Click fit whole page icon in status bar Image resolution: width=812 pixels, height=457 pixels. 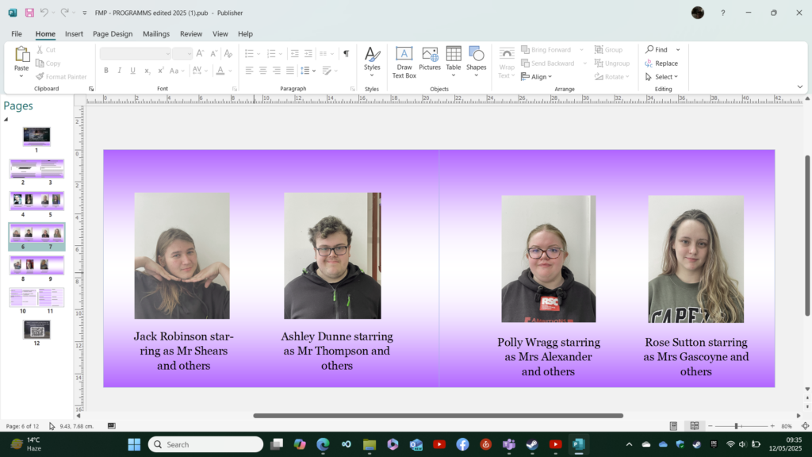(x=806, y=426)
